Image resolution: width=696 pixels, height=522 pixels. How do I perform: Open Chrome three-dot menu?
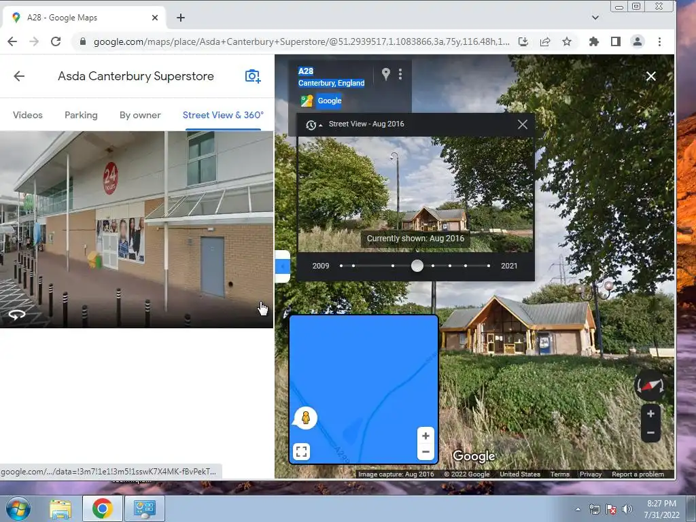click(659, 41)
